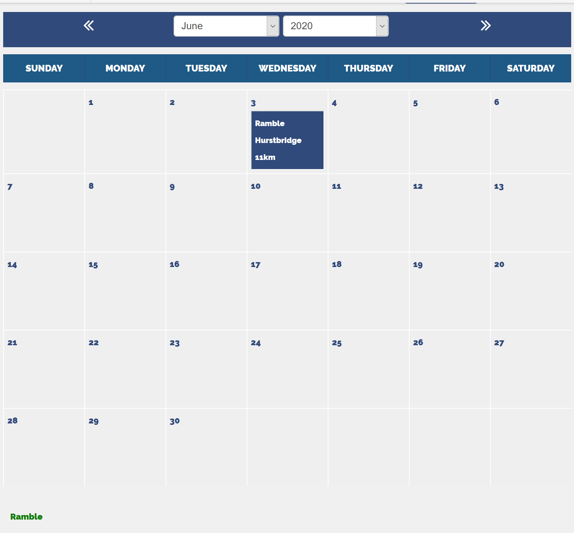Screen dimensions: 574x533
Task: Select June 28 on the calendar
Action: 12,421
